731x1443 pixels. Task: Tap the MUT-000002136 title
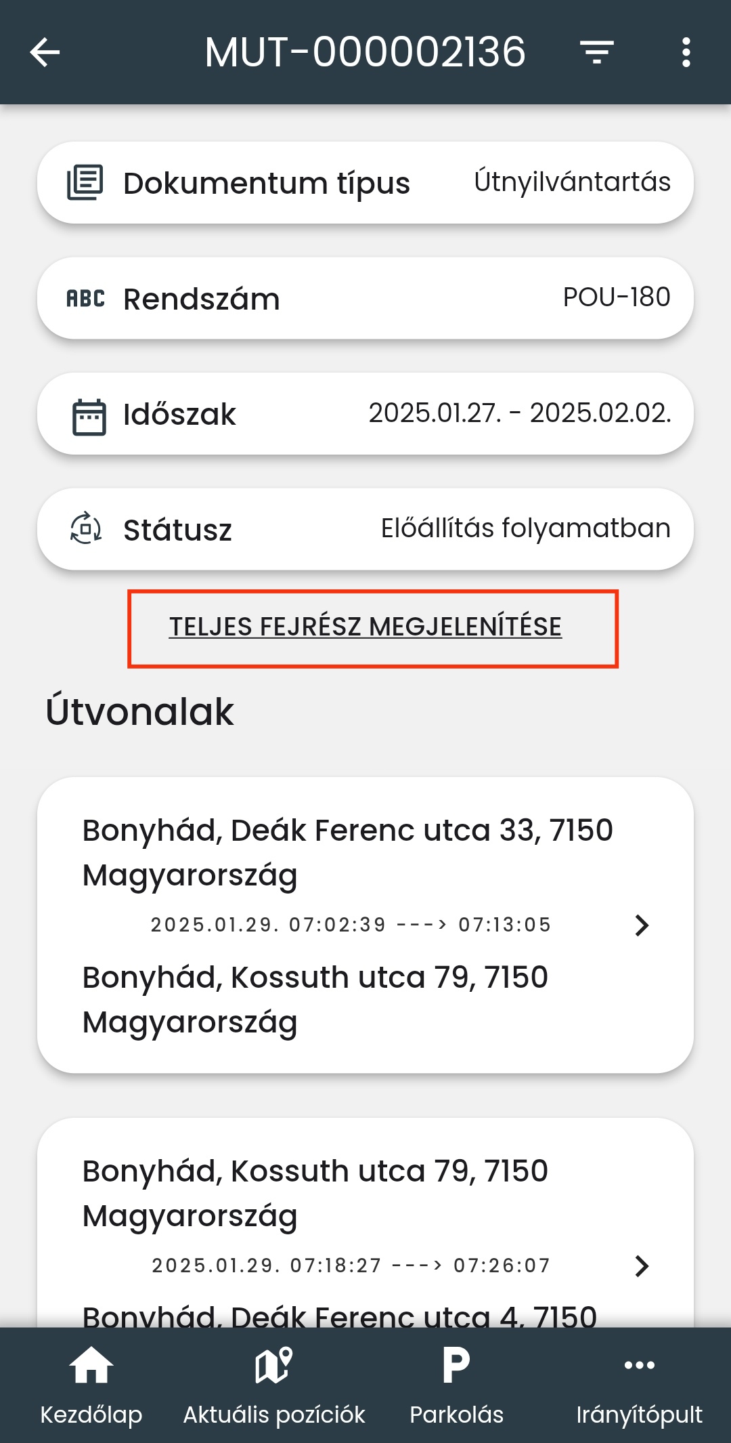click(365, 52)
